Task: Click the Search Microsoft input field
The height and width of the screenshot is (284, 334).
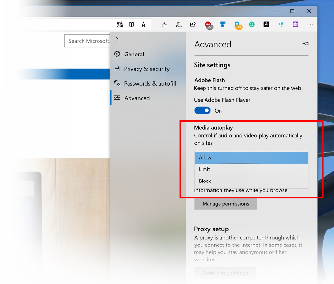Action: [87, 41]
